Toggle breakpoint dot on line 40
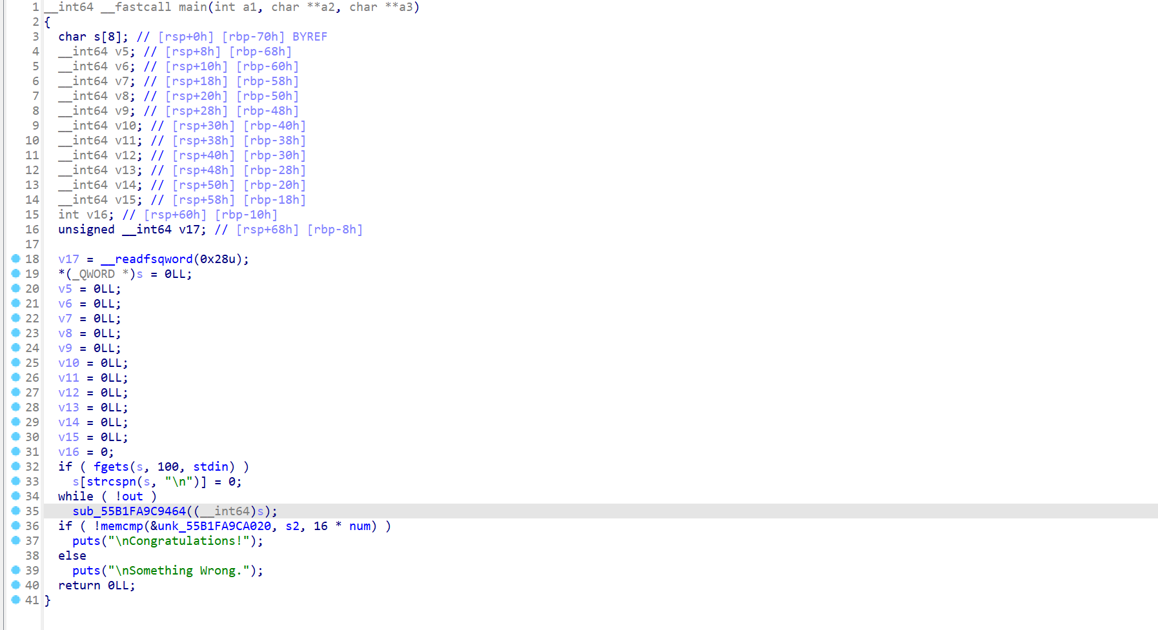Image resolution: width=1158 pixels, height=630 pixels. coord(16,585)
